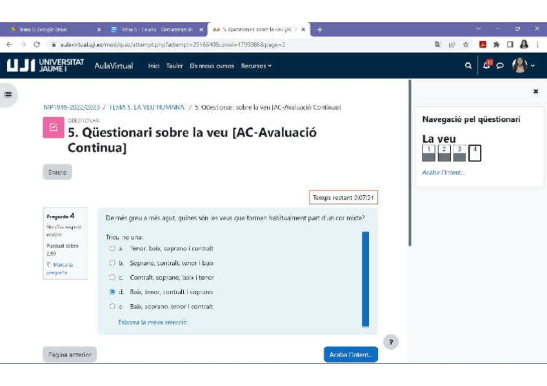Flag the question with Marca la pregunta

[59, 269]
